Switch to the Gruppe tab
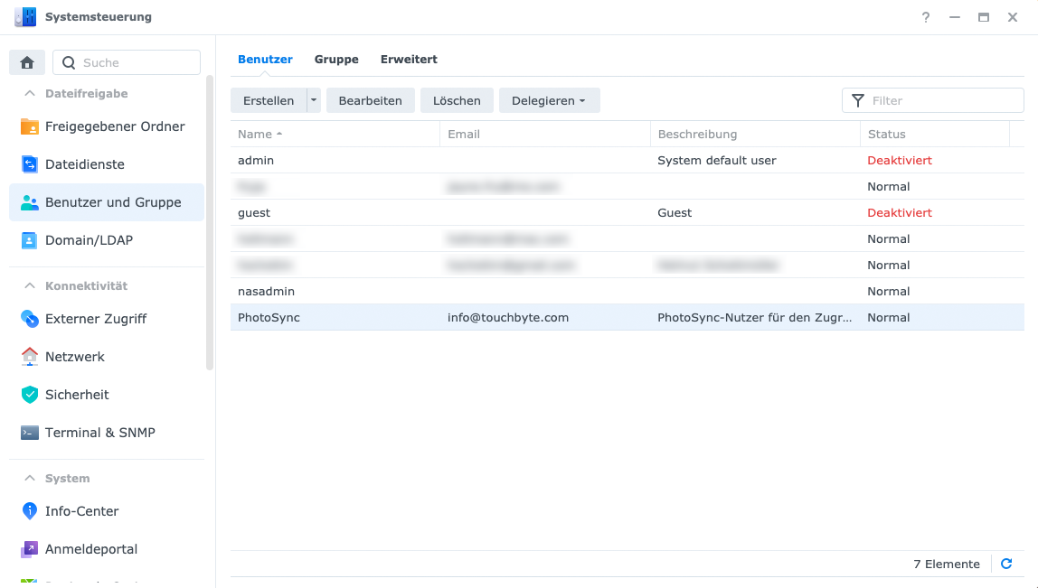 pyautogui.click(x=336, y=59)
